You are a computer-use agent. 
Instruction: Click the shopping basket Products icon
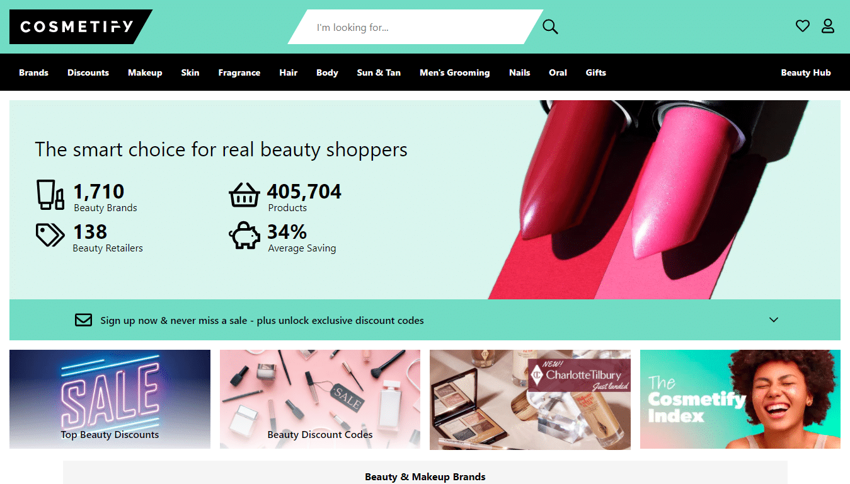click(x=244, y=195)
